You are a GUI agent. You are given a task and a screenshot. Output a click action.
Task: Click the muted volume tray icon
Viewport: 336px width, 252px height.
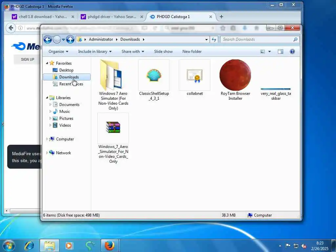coord(304,246)
